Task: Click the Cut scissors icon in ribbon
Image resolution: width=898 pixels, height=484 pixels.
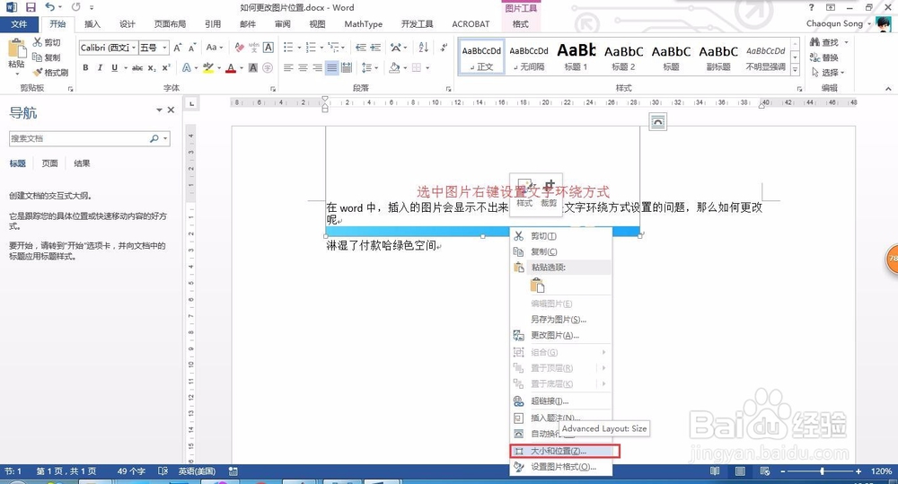Action: pyautogui.click(x=38, y=42)
